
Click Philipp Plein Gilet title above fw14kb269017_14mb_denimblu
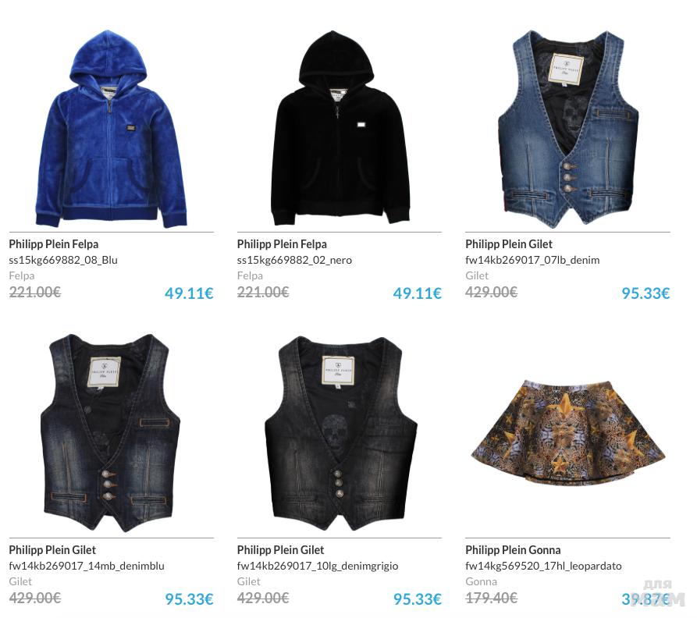tap(52, 549)
